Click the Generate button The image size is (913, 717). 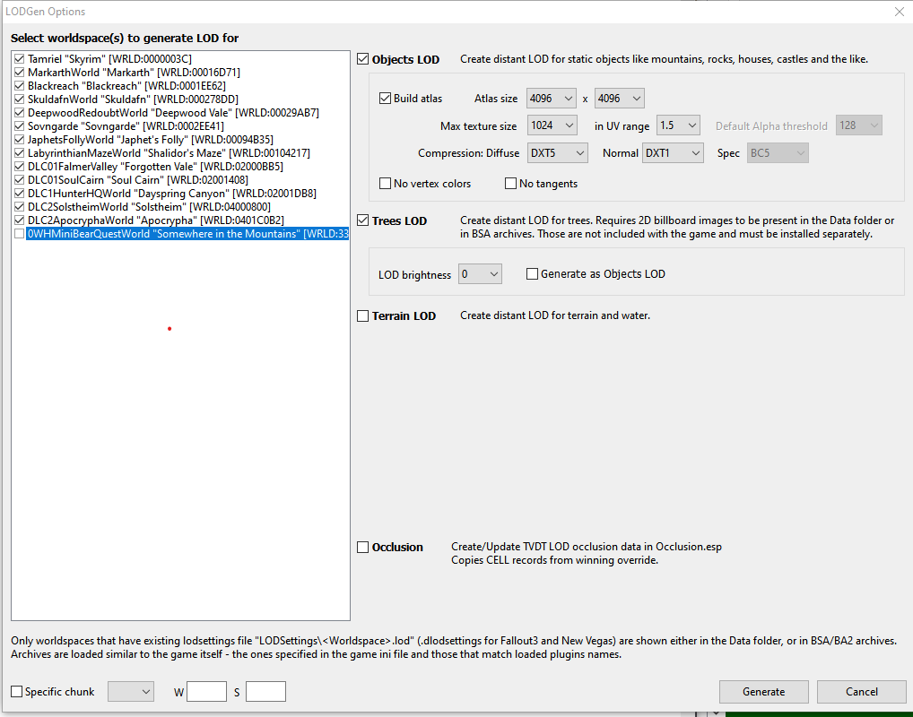coord(763,691)
